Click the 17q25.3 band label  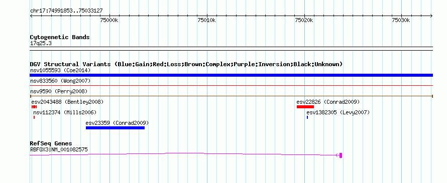pyautogui.click(x=41, y=44)
